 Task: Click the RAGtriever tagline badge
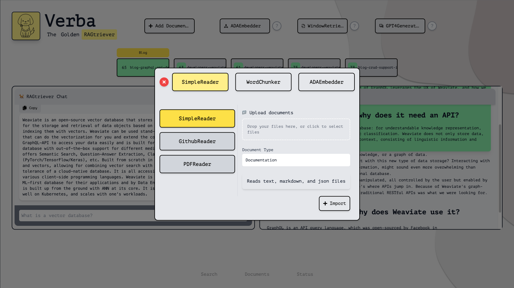click(x=99, y=35)
